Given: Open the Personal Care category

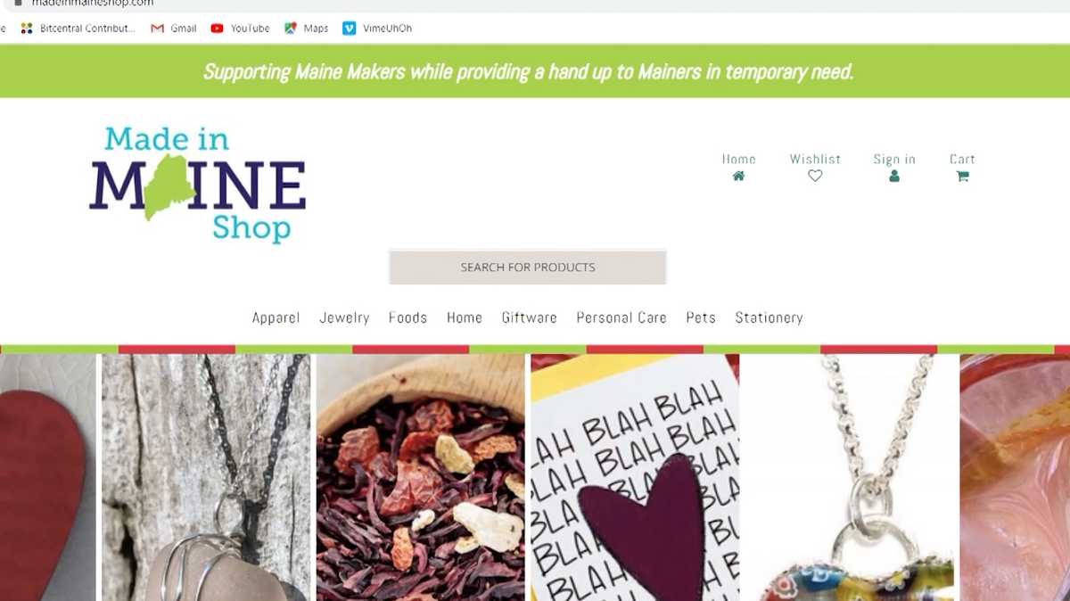Looking at the screenshot, I should 621,317.
